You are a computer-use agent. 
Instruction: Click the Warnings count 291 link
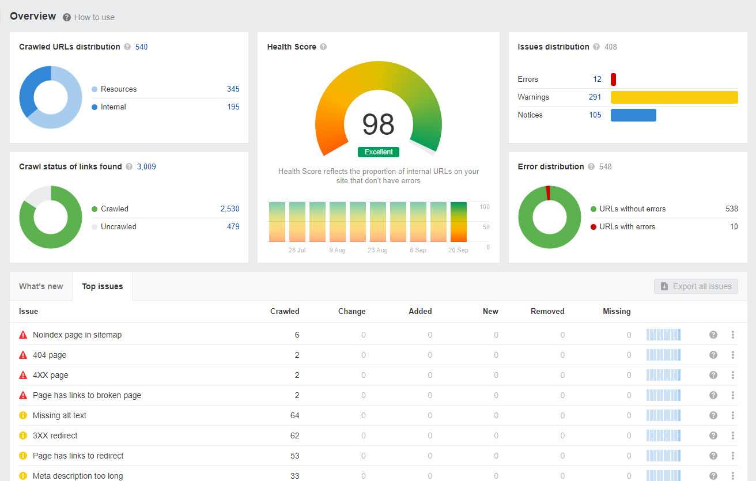(x=595, y=97)
